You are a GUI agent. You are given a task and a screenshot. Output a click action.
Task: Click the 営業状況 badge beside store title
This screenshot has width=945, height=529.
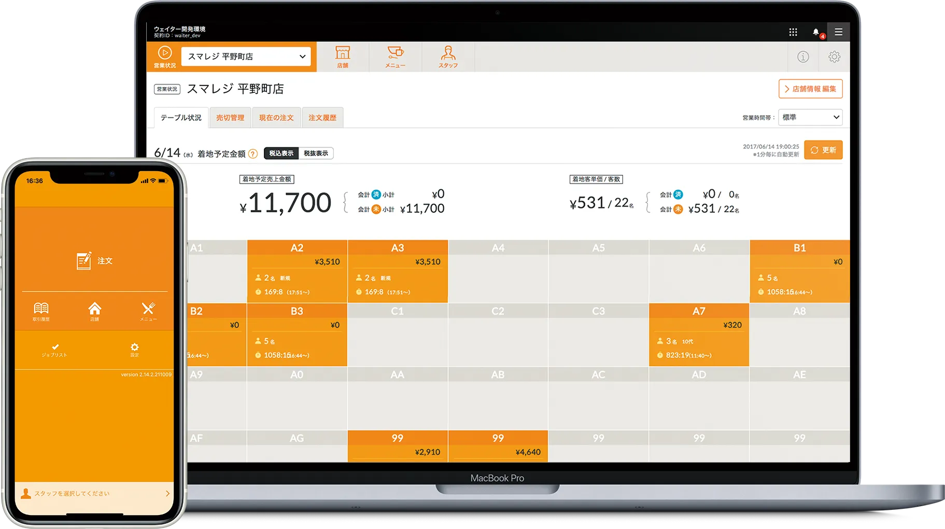[x=167, y=89]
